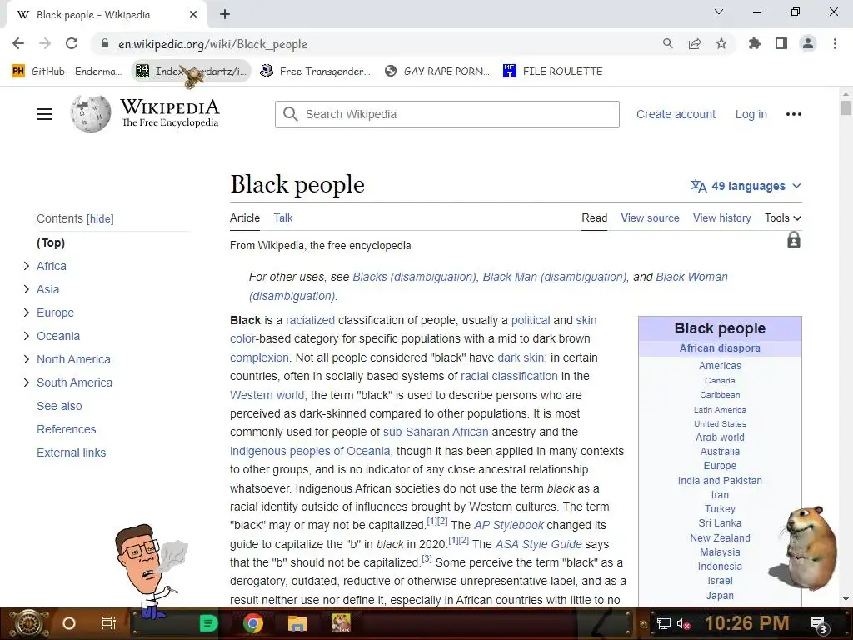Click scrollbar down arrow

846,599
